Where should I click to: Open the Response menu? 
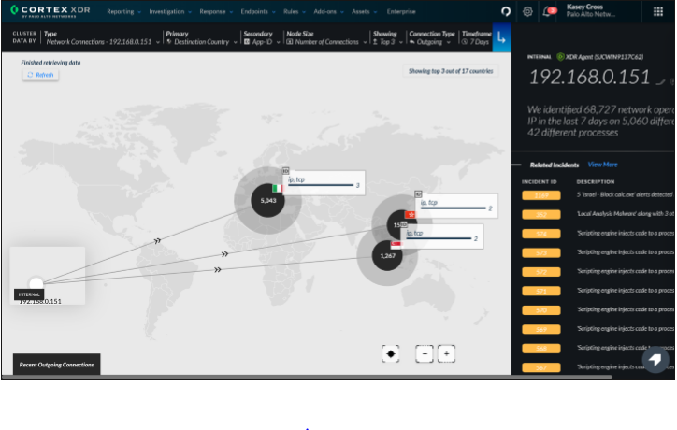click(x=216, y=11)
